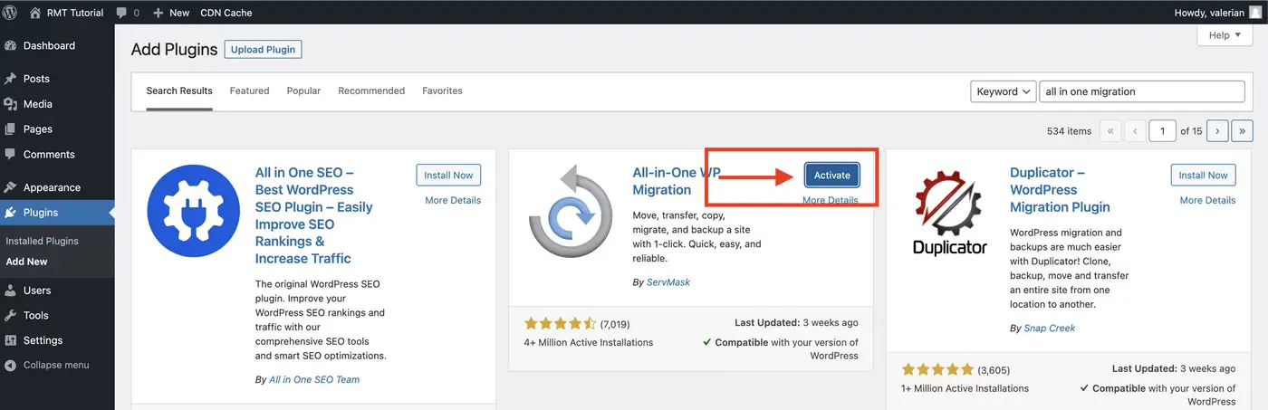Open the Keyword search type dropdown
The image size is (1268, 410).
coord(1004,91)
